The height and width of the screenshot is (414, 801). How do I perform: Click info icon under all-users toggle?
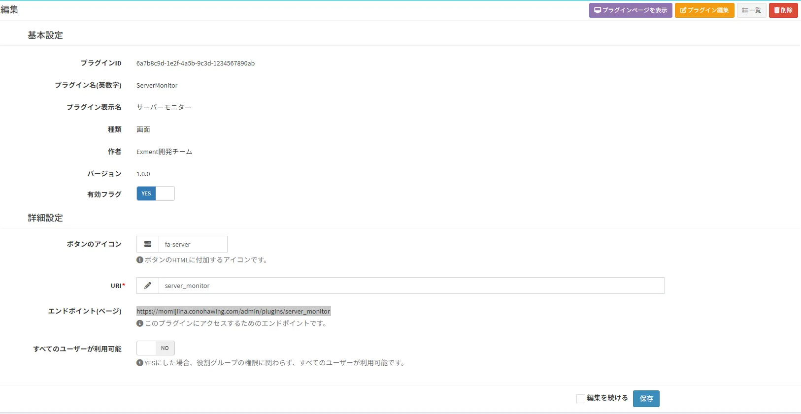(x=140, y=363)
